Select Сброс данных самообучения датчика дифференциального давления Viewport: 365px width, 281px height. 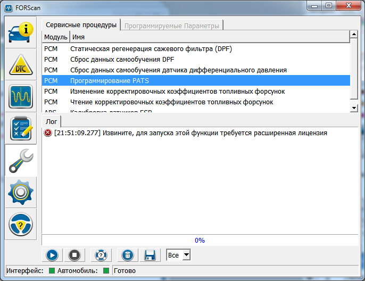pyautogui.click(x=196, y=70)
